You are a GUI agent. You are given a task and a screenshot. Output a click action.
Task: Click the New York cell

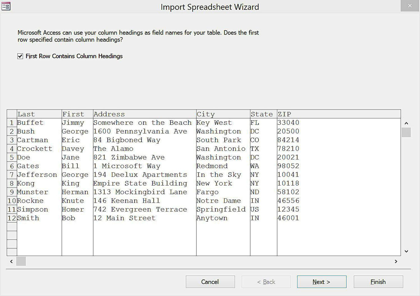coord(223,183)
